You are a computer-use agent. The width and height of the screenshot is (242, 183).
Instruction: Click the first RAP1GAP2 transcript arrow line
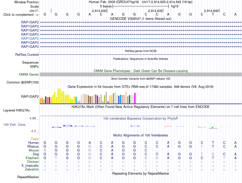tap(141, 22)
